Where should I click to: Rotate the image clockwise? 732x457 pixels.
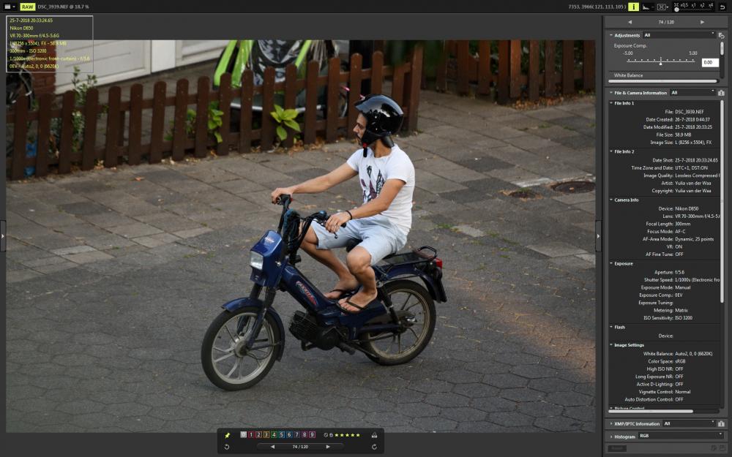374,447
